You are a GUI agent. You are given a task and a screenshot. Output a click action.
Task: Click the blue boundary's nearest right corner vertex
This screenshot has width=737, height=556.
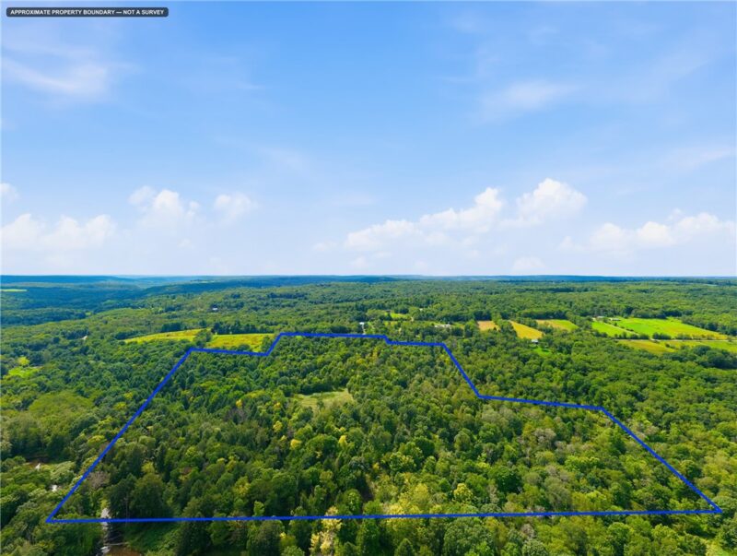pos(720,511)
